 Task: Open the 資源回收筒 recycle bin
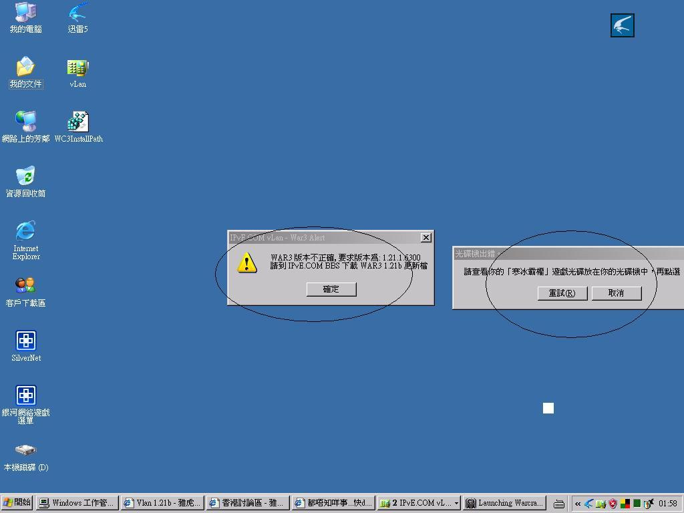click(x=25, y=177)
